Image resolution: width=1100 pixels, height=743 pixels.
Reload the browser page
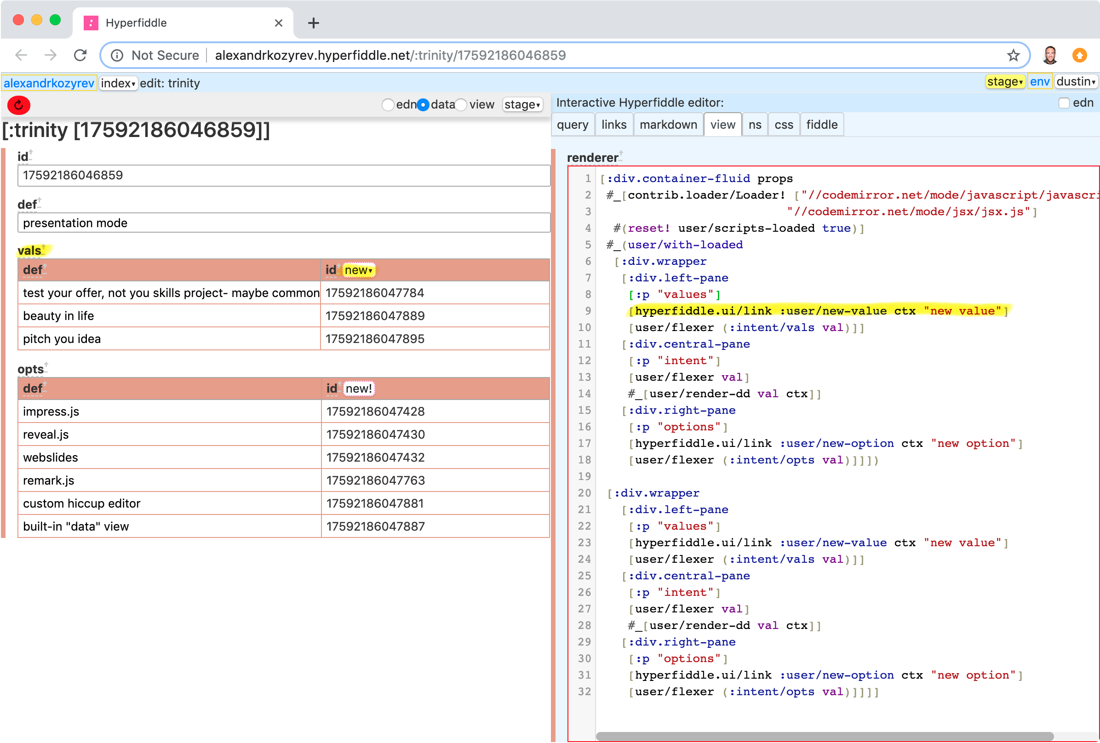tap(80, 55)
